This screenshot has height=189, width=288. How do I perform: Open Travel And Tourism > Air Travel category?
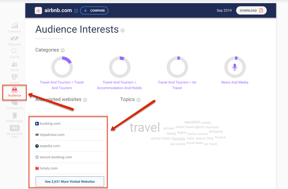pos(177,85)
